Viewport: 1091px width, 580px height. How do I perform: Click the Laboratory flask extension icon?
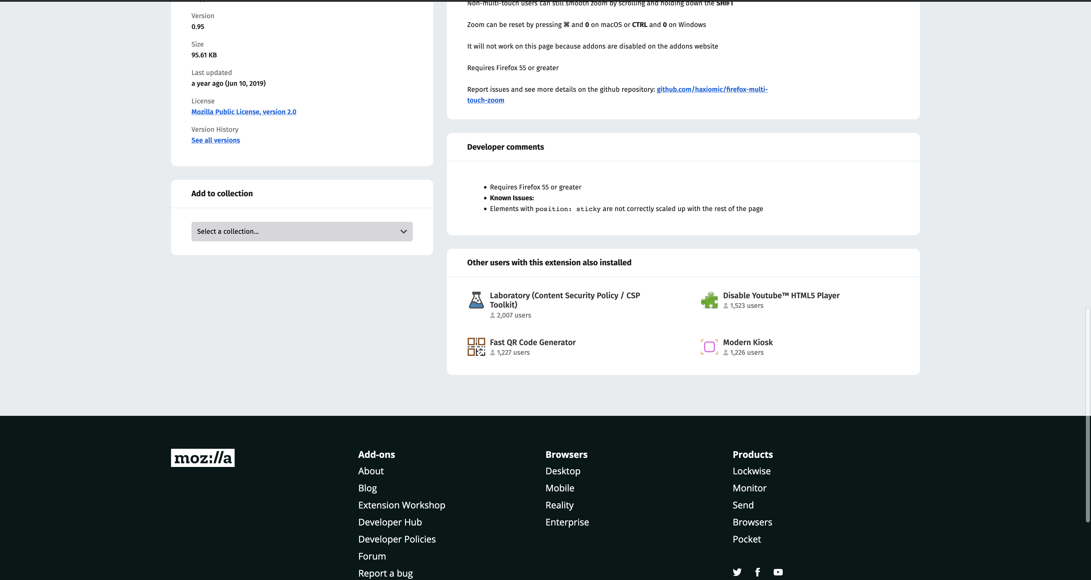tap(476, 300)
